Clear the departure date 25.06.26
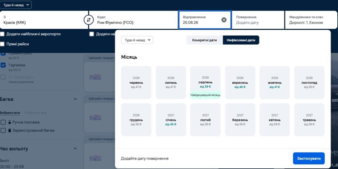 coord(224,20)
